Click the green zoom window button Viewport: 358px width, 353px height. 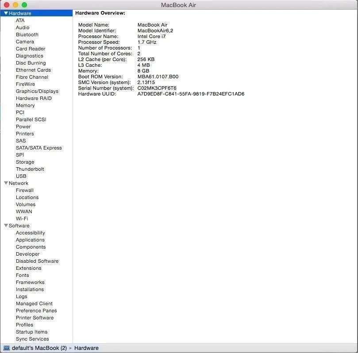(x=24, y=5)
